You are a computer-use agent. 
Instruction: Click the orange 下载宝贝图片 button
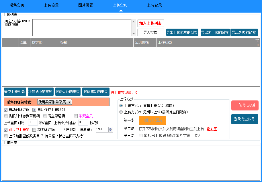tap(152, 120)
